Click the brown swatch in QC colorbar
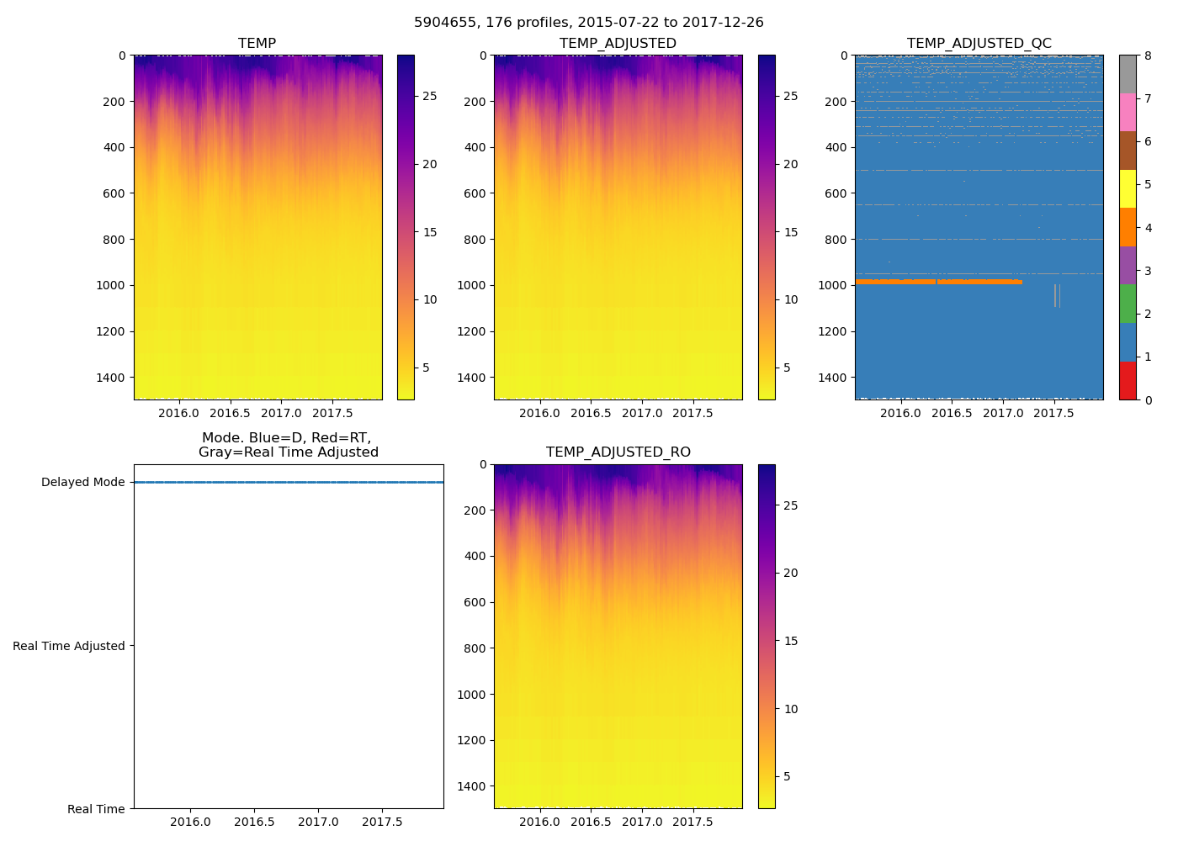 (x=1128, y=151)
